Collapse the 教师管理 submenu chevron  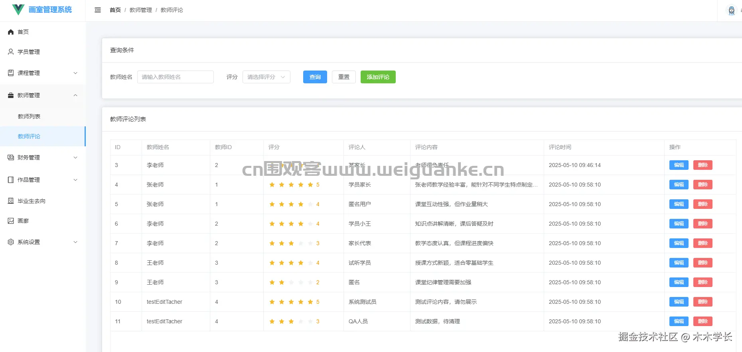point(75,95)
